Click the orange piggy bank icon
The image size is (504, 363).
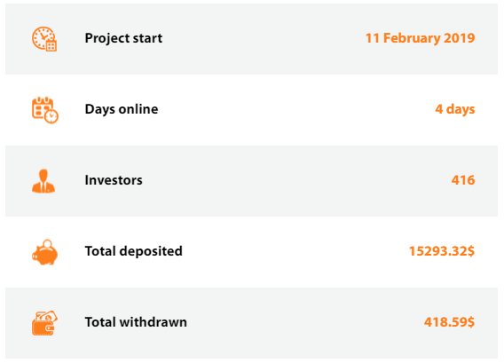click(44, 252)
